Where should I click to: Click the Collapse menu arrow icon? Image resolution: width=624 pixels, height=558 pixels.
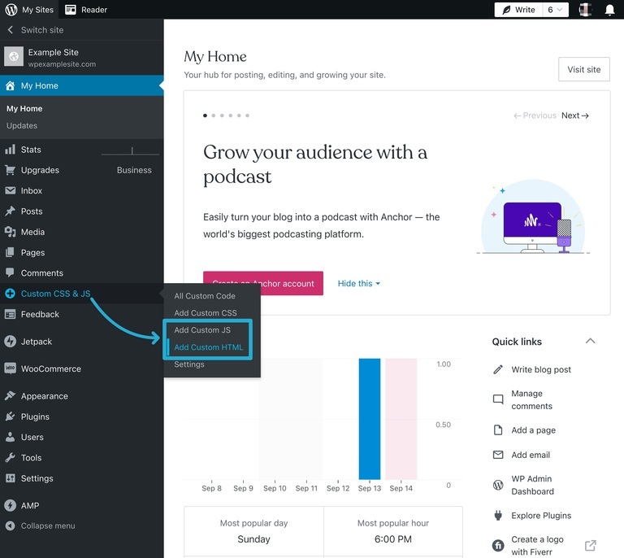10,525
